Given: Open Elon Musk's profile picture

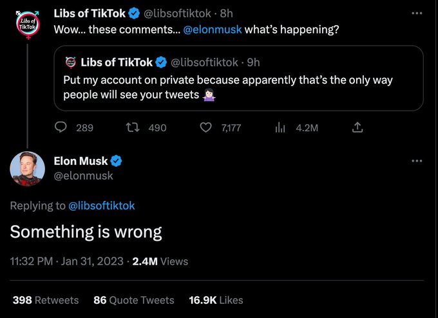Looking at the screenshot, I should click(x=27, y=169).
